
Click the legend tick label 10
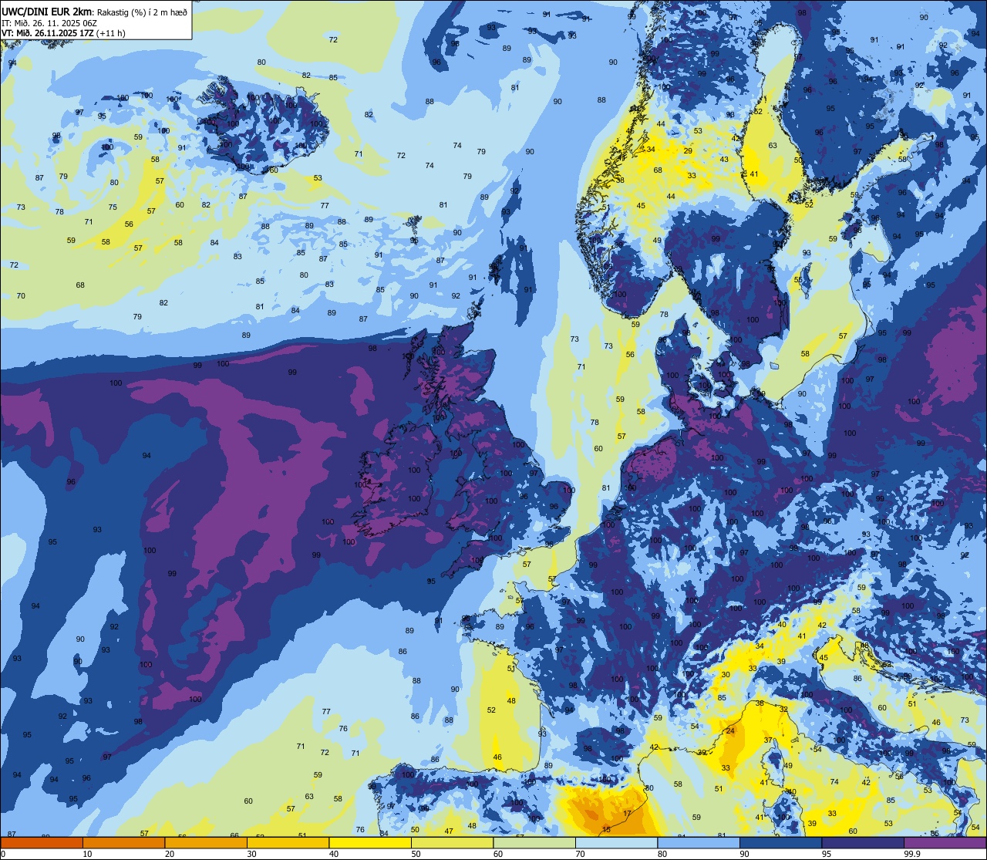tap(87, 854)
